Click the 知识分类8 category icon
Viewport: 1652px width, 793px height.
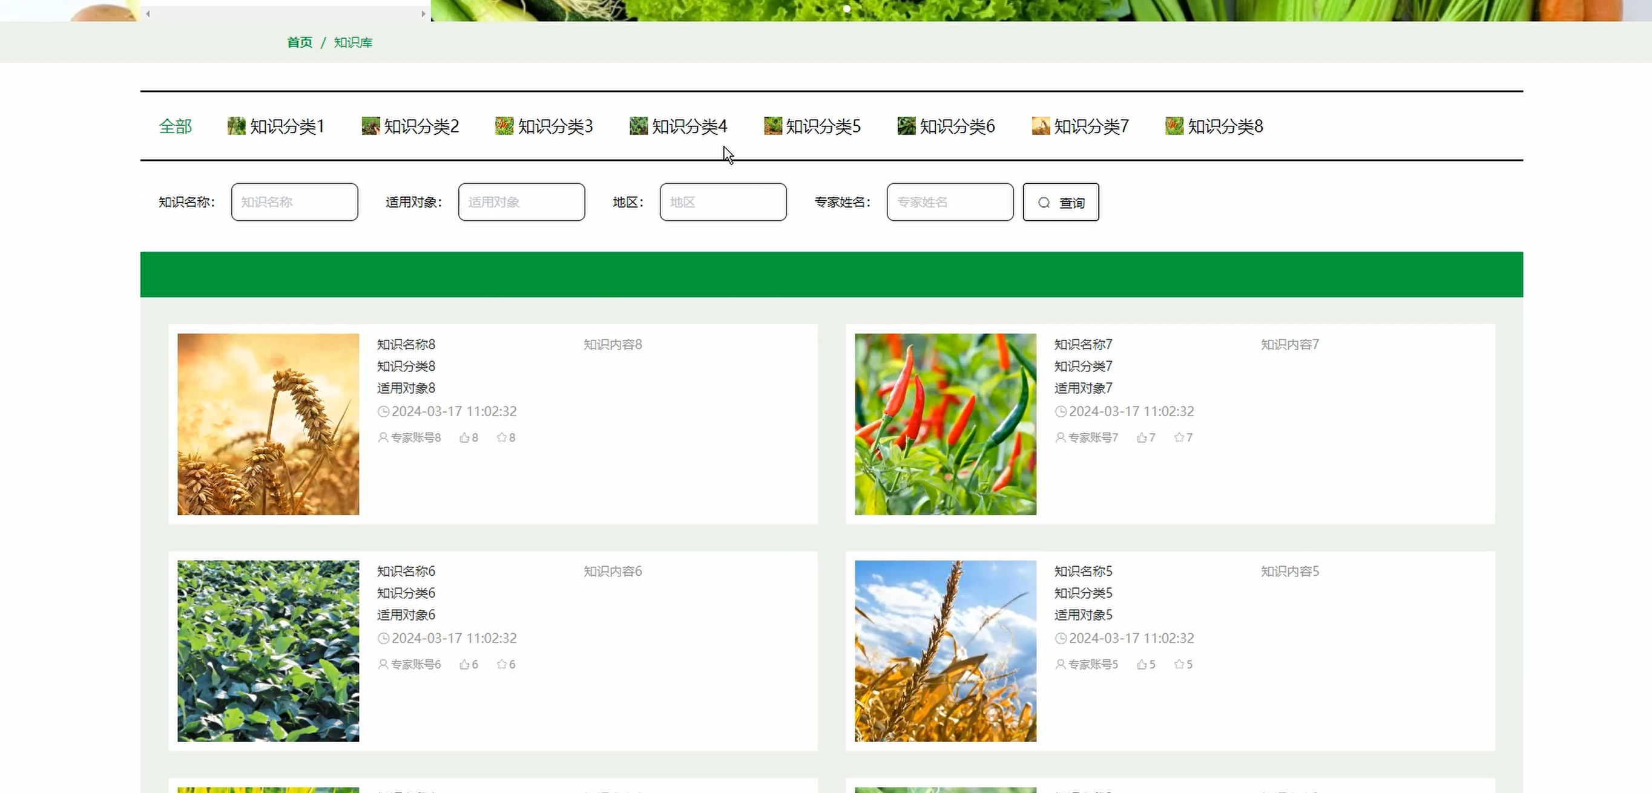(1175, 126)
